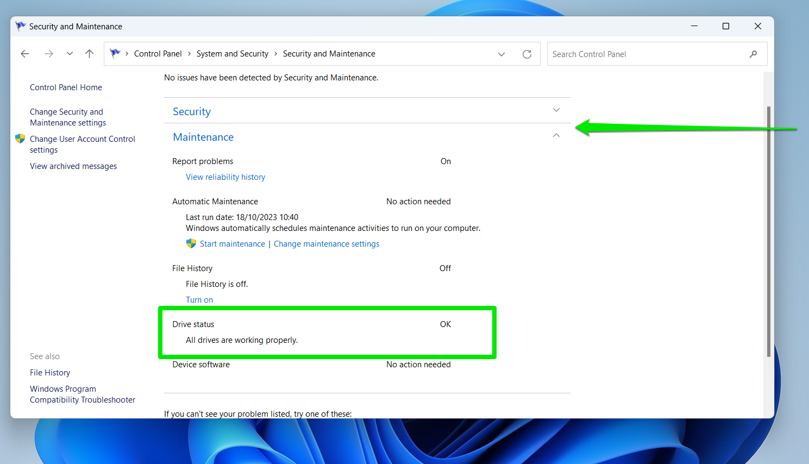Maximize the Security and Maintenance window

[x=726, y=26]
